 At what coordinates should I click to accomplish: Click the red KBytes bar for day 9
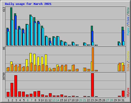click(x=39, y=94)
